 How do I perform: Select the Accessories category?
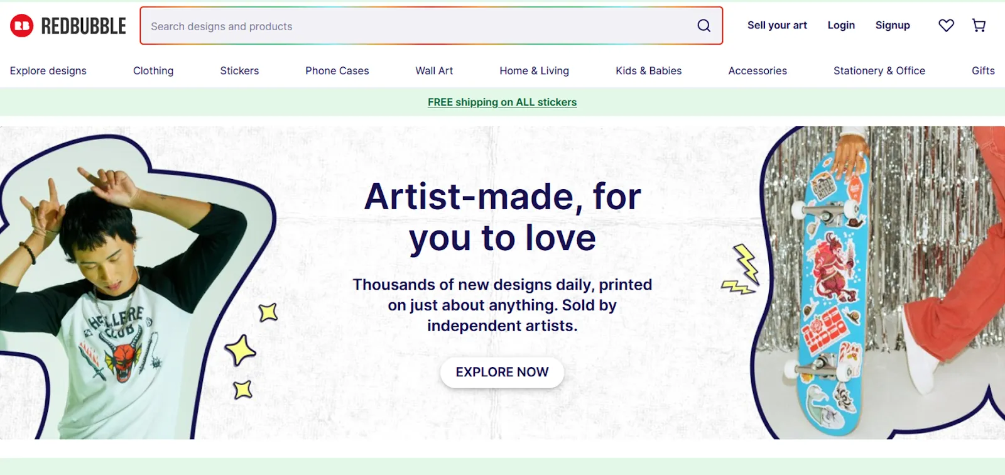758,70
